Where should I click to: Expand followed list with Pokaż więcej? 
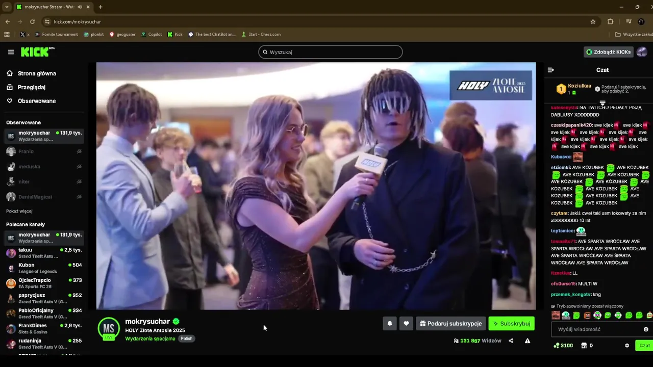click(x=19, y=211)
